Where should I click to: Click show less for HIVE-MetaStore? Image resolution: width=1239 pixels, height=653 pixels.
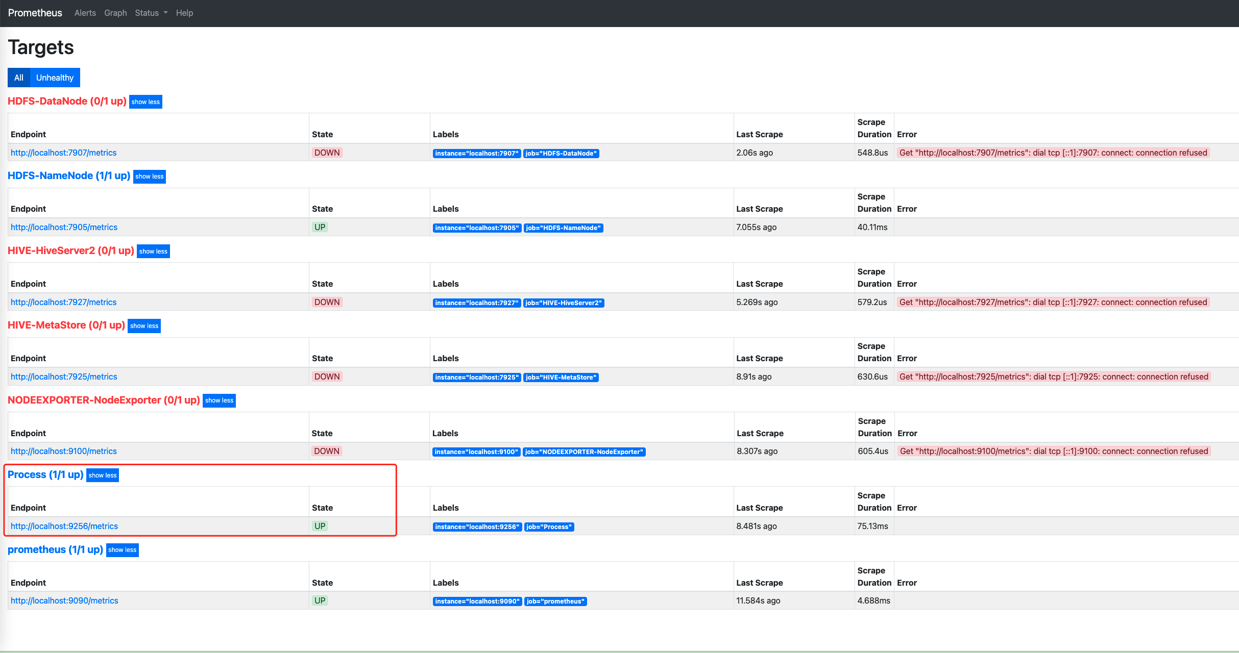(144, 326)
